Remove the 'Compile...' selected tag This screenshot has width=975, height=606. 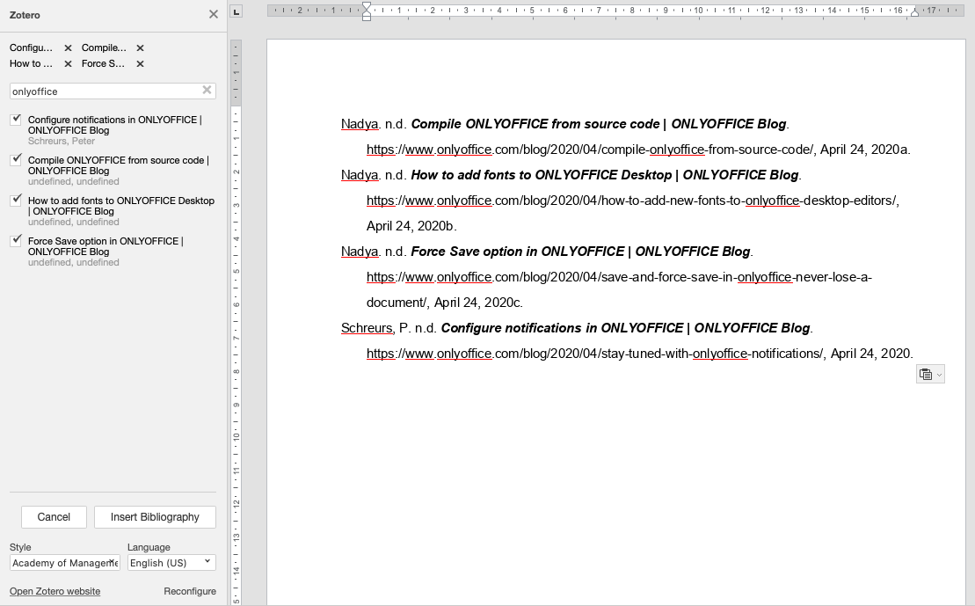click(140, 47)
